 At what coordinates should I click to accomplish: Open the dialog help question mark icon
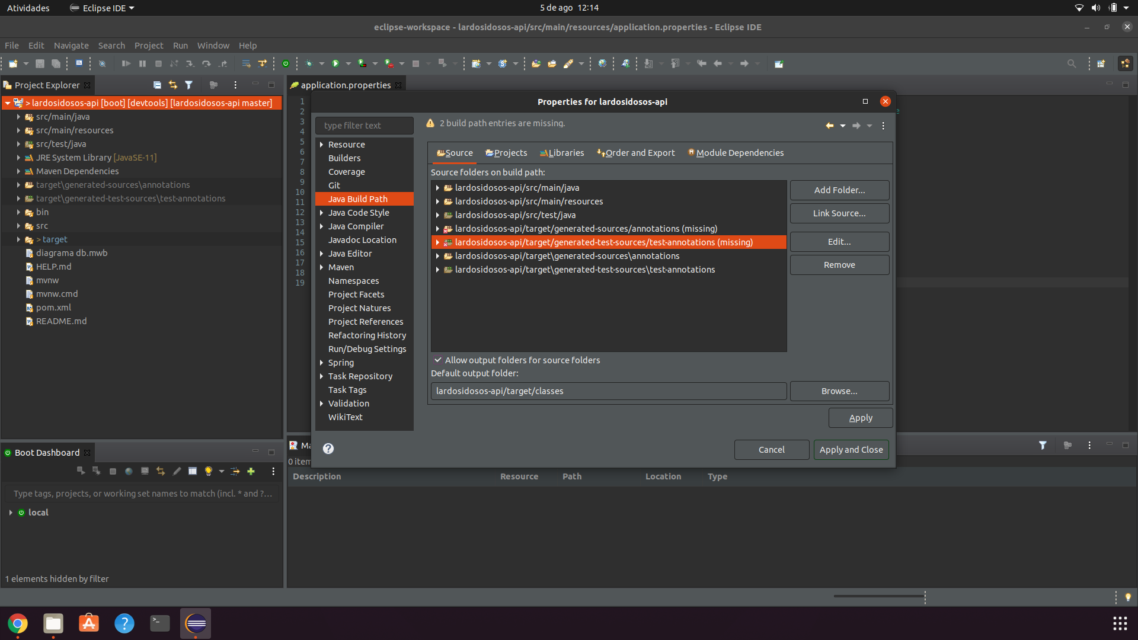click(328, 449)
